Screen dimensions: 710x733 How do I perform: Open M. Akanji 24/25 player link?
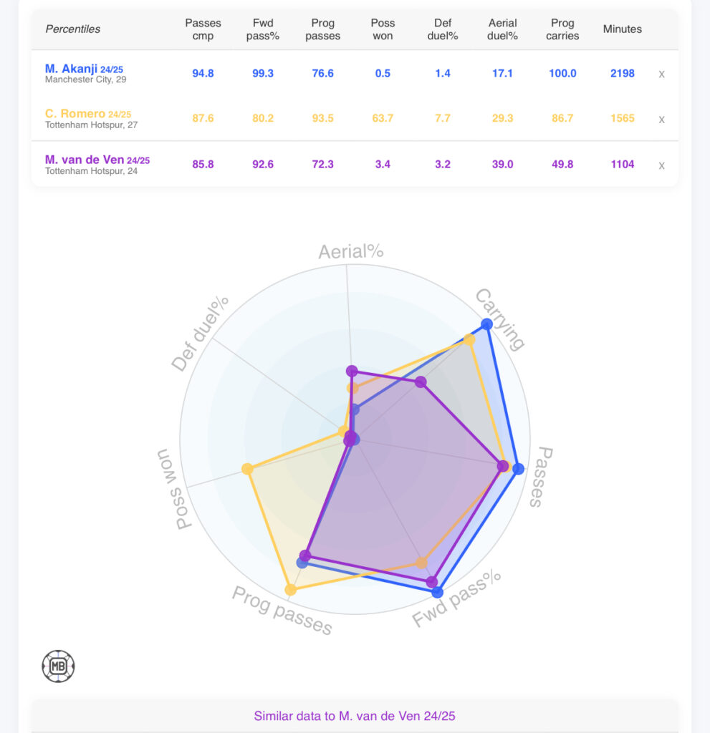84,69
